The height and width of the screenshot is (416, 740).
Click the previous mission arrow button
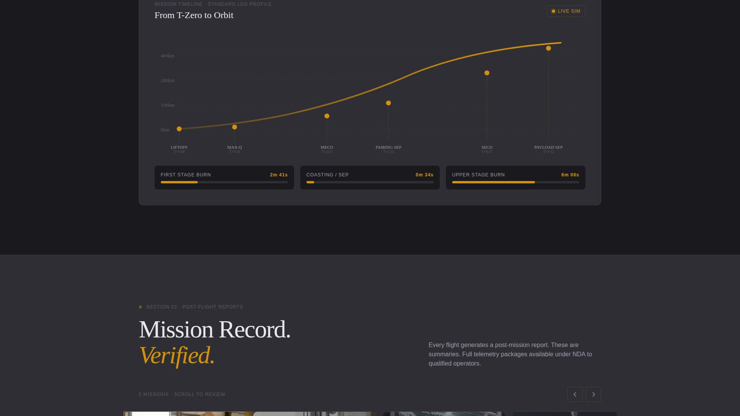coord(575,394)
